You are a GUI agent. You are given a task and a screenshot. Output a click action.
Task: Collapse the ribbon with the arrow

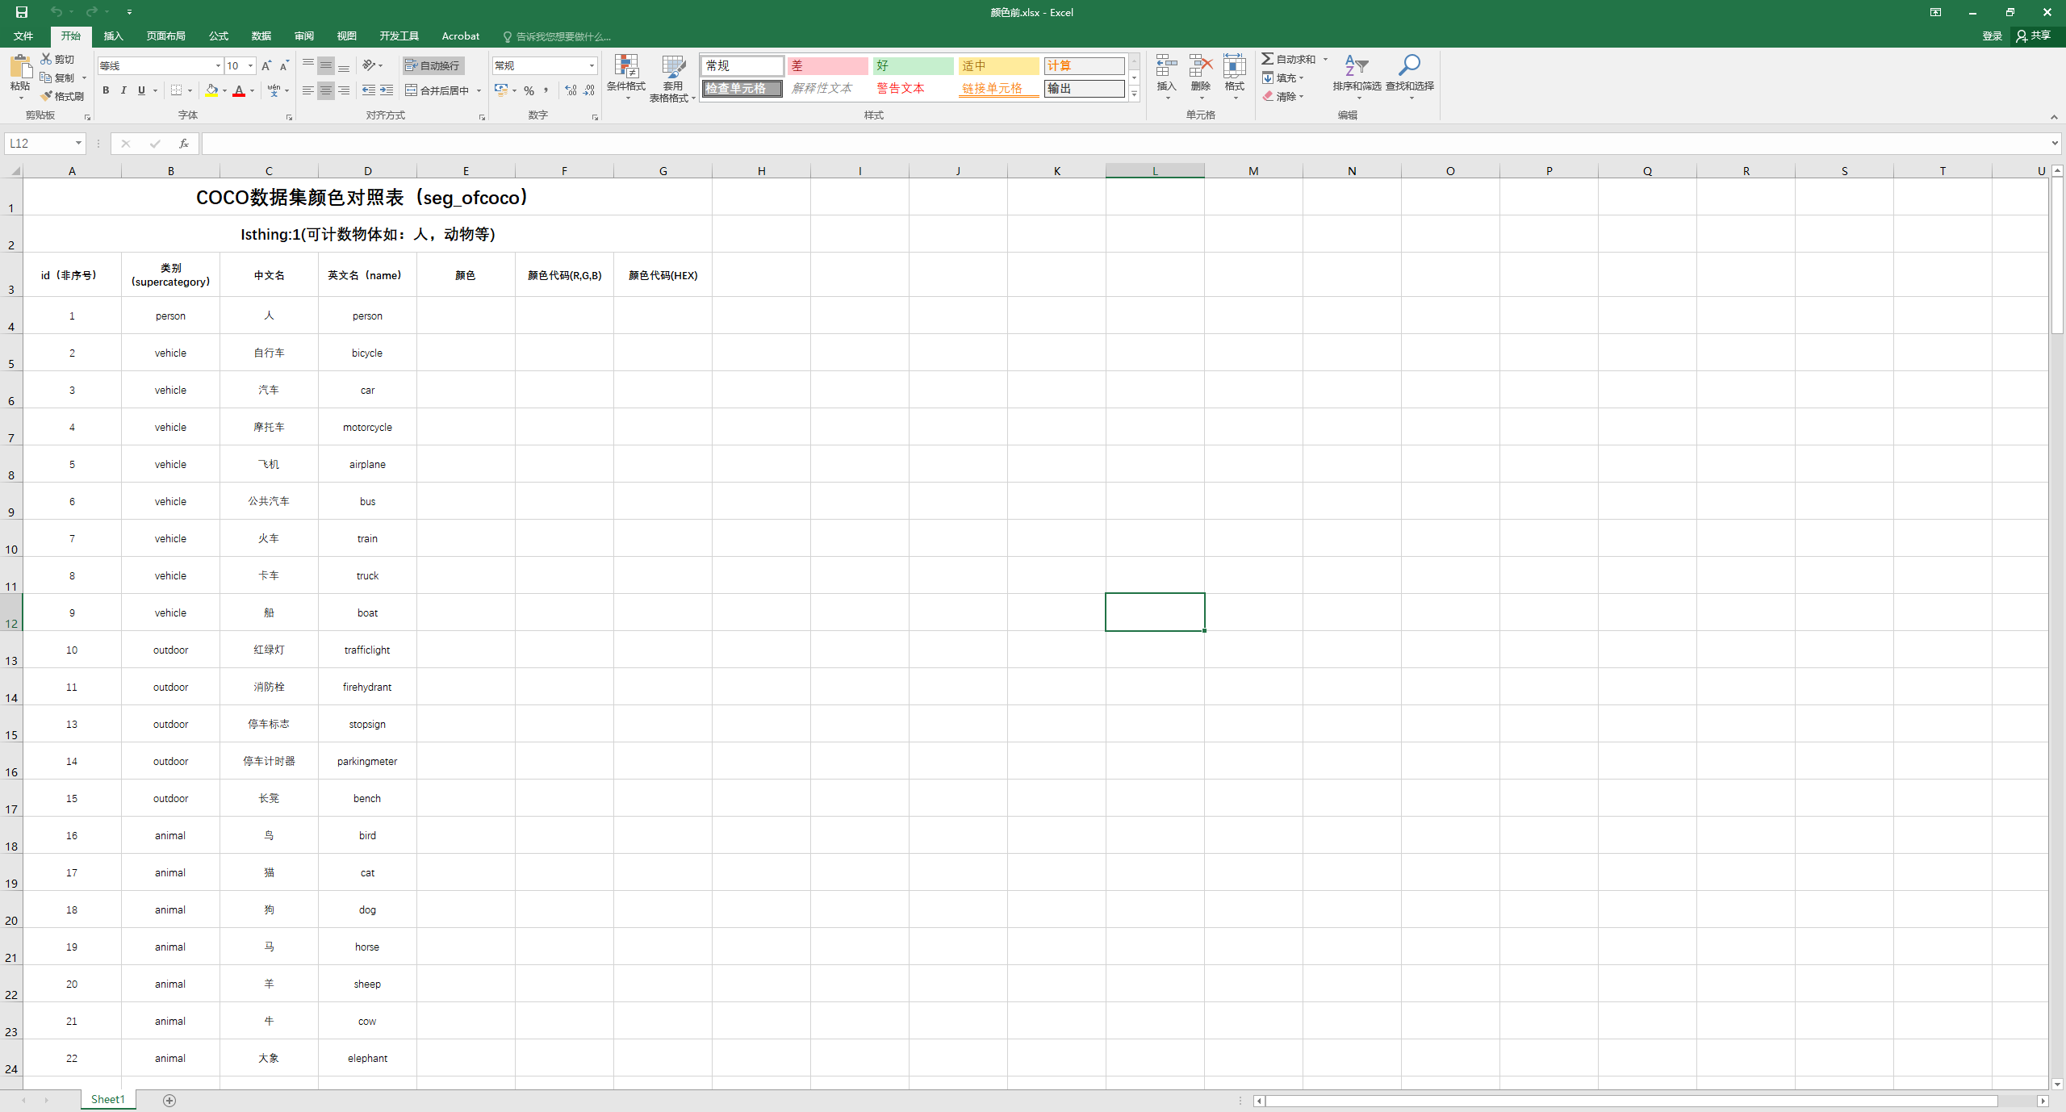[2054, 117]
